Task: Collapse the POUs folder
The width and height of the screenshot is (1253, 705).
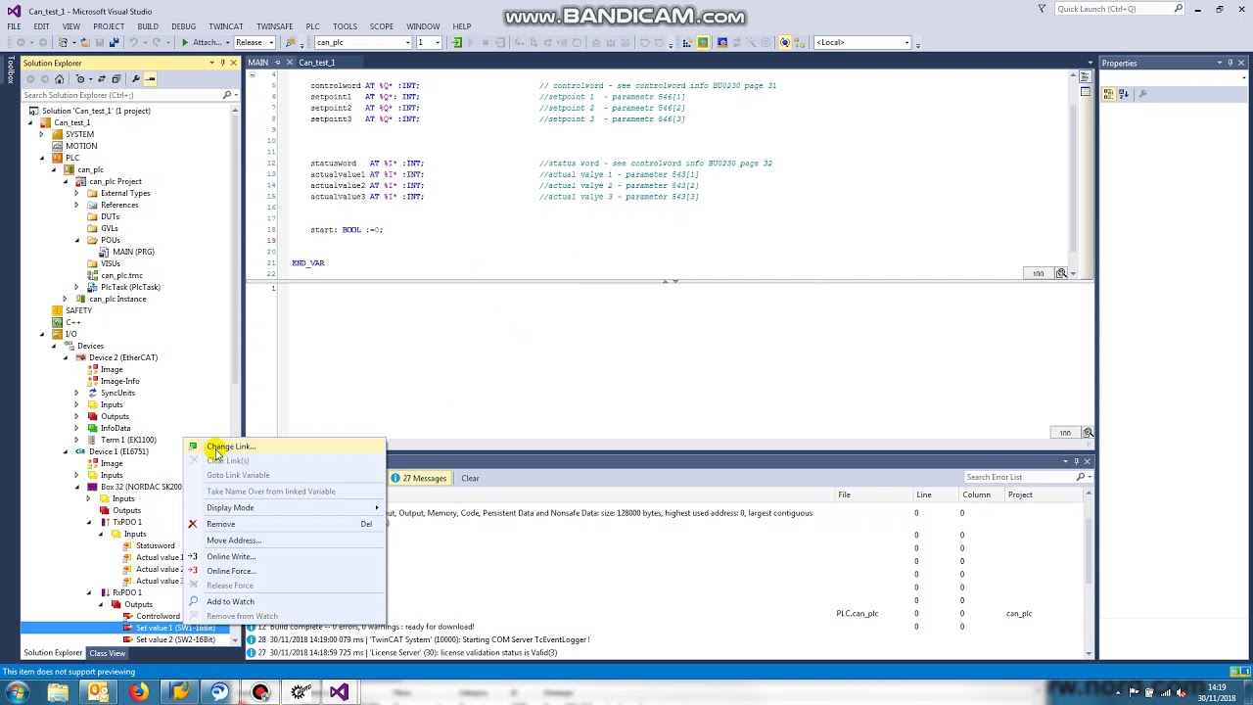Action: pos(77,240)
